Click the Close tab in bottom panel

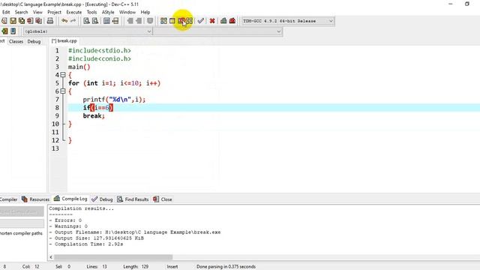coord(163,199)
